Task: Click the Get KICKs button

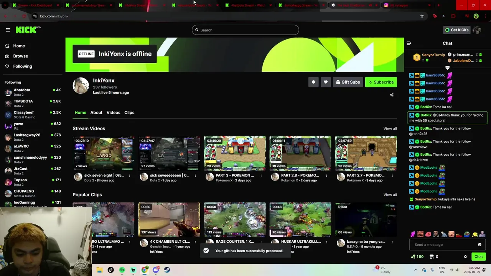Action: pyautogui.click(x=456, y=30)
